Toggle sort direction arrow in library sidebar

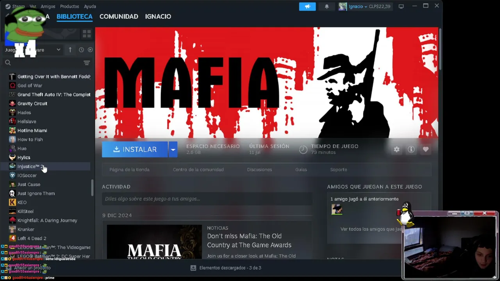70,50
